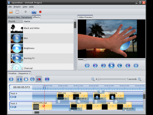
Task: Toggle audio mute on Track 4
Action: pyautogui.click(x=15, y=97)
